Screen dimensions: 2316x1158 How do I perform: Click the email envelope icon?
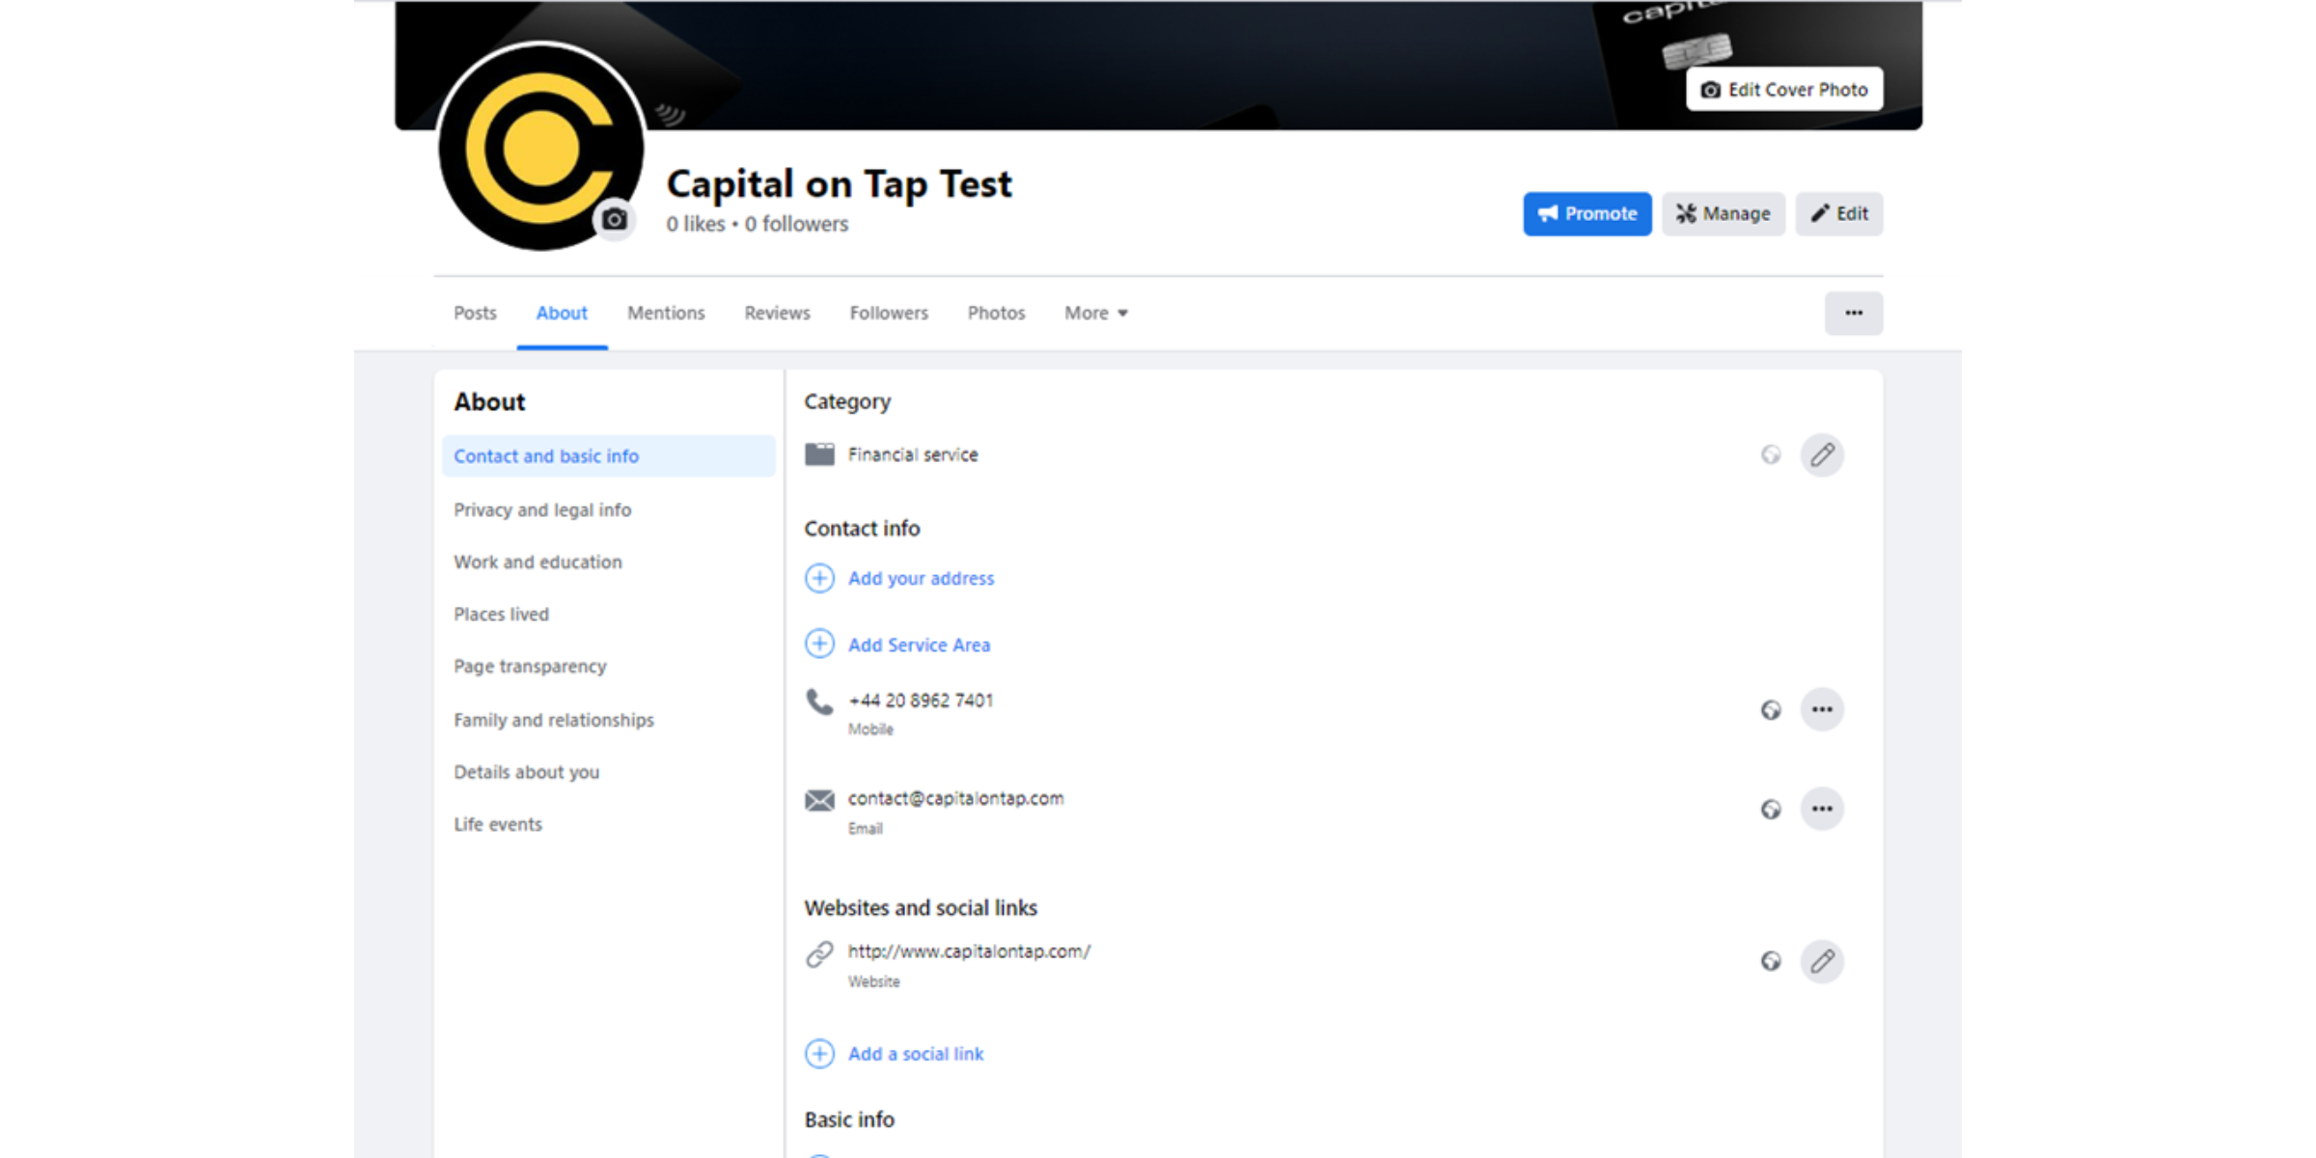(819, 800)
